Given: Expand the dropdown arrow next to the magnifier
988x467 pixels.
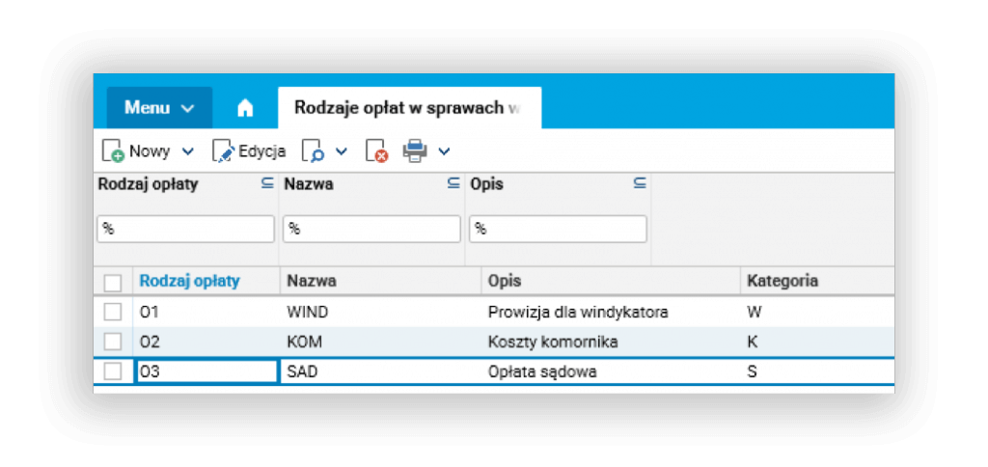Looking at the screenshot, I should 341,151.
